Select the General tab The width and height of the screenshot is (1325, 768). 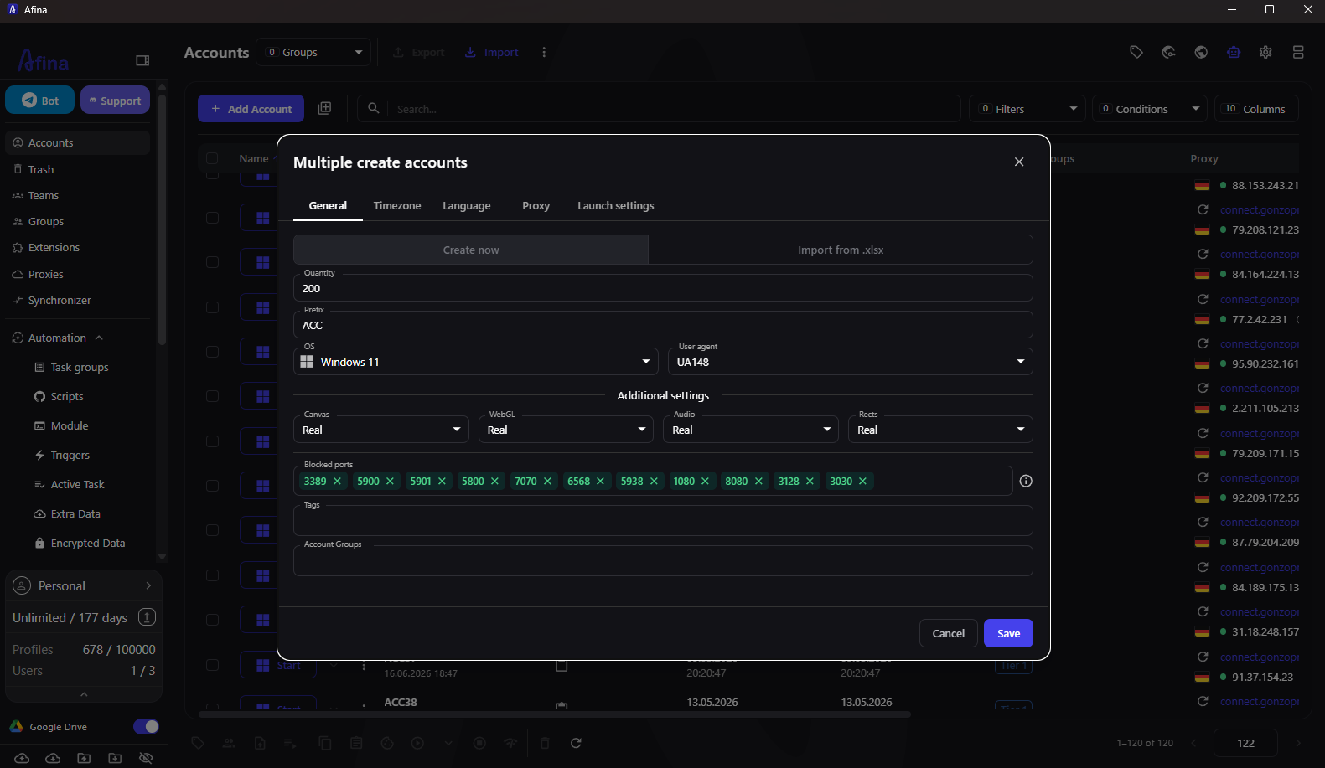(328, 205)
